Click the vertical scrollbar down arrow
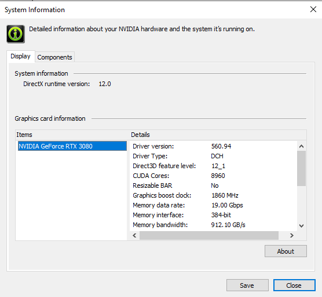Viewport: 322px width, 297px height. (x=301, y=226)
